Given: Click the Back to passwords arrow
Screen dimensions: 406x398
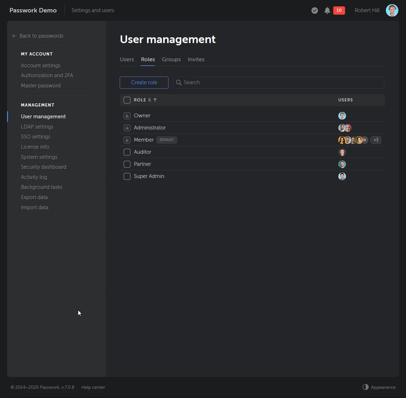Looking at the screenshot, I should (x=14, y=36).
